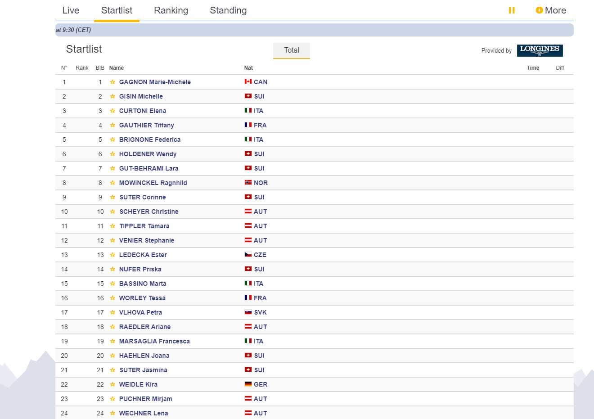Click the Czech flag next to LEDECKA
Image resolution: width=594 pixels, height=419 pixels.
[248, 255]
